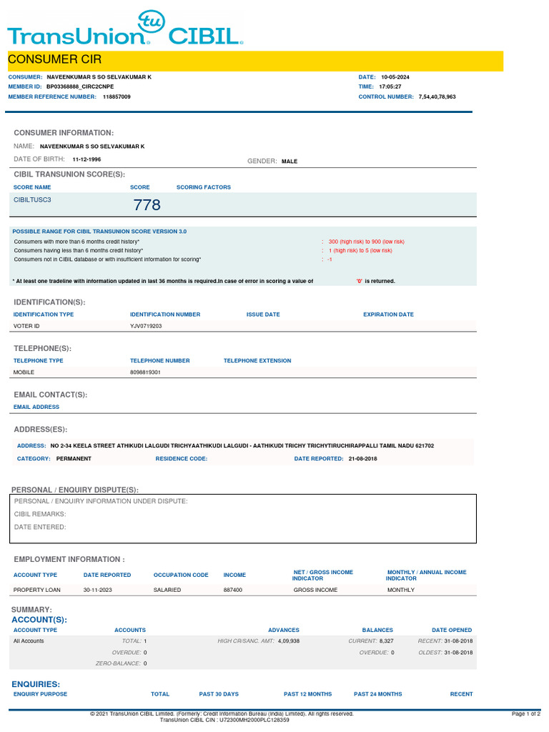This screenshot has width=549, height=732.
Task: Click the RECENT date opened 31-08-2018
Action: [458, 641]
